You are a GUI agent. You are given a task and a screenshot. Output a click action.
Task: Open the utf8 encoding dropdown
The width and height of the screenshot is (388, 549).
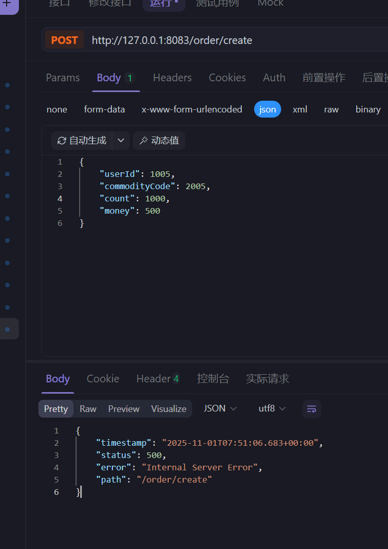[272, 408]
